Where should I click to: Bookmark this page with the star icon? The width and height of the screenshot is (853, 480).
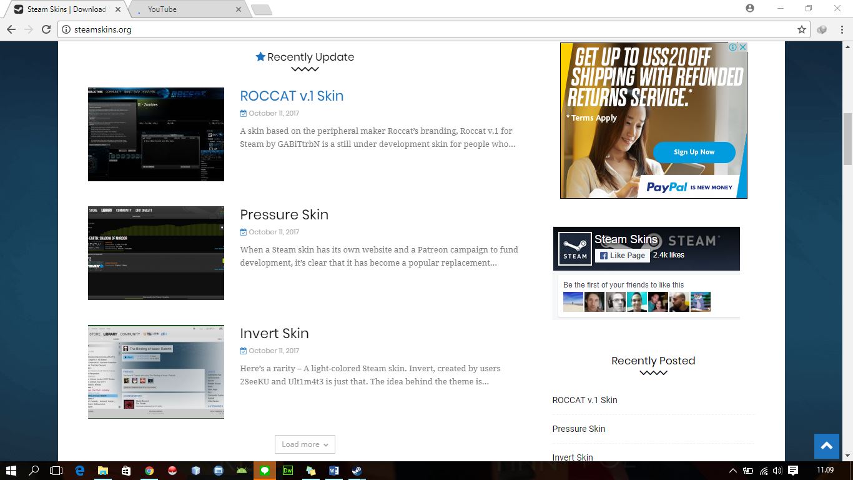click(802, 29)
